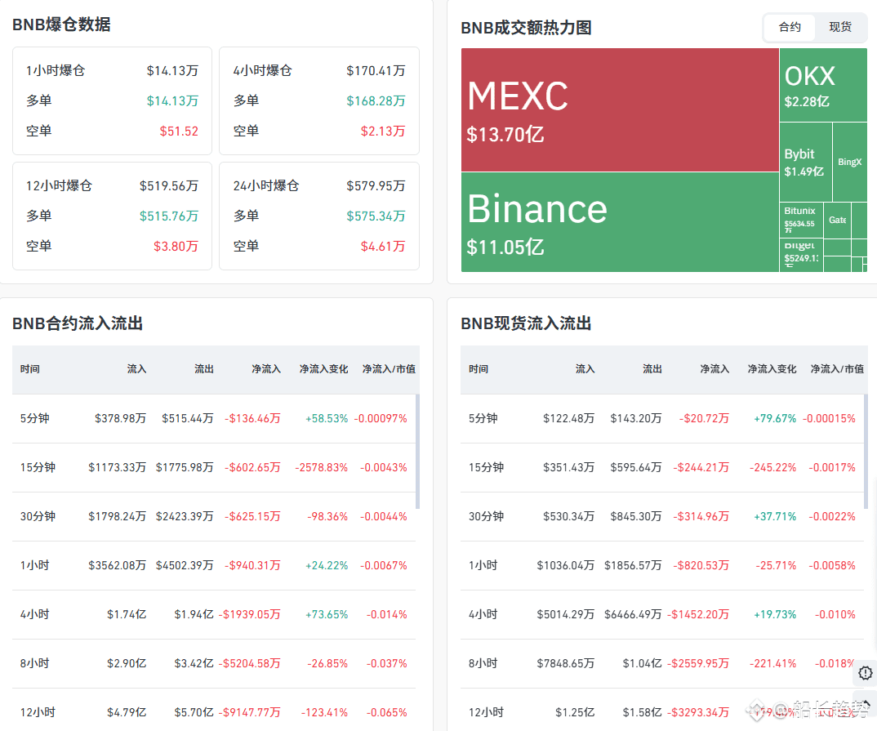Click the Bitunix heatmap tile
This screenshot has width=877, height=731.
pos(801,219)
